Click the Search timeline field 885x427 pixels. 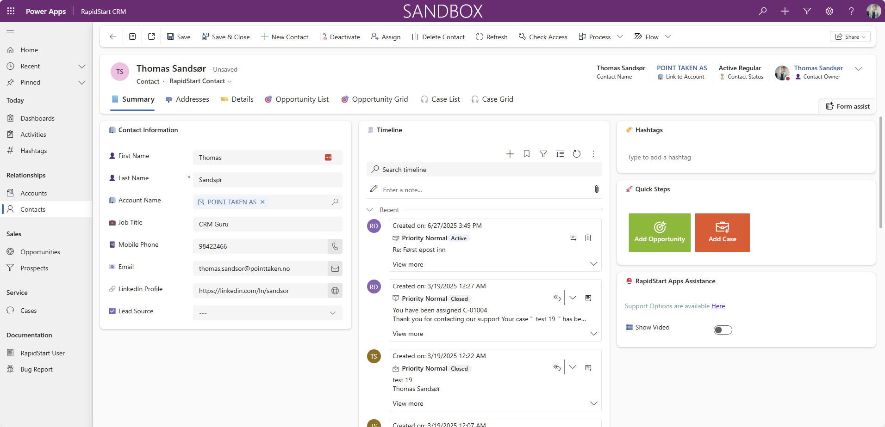484,170
